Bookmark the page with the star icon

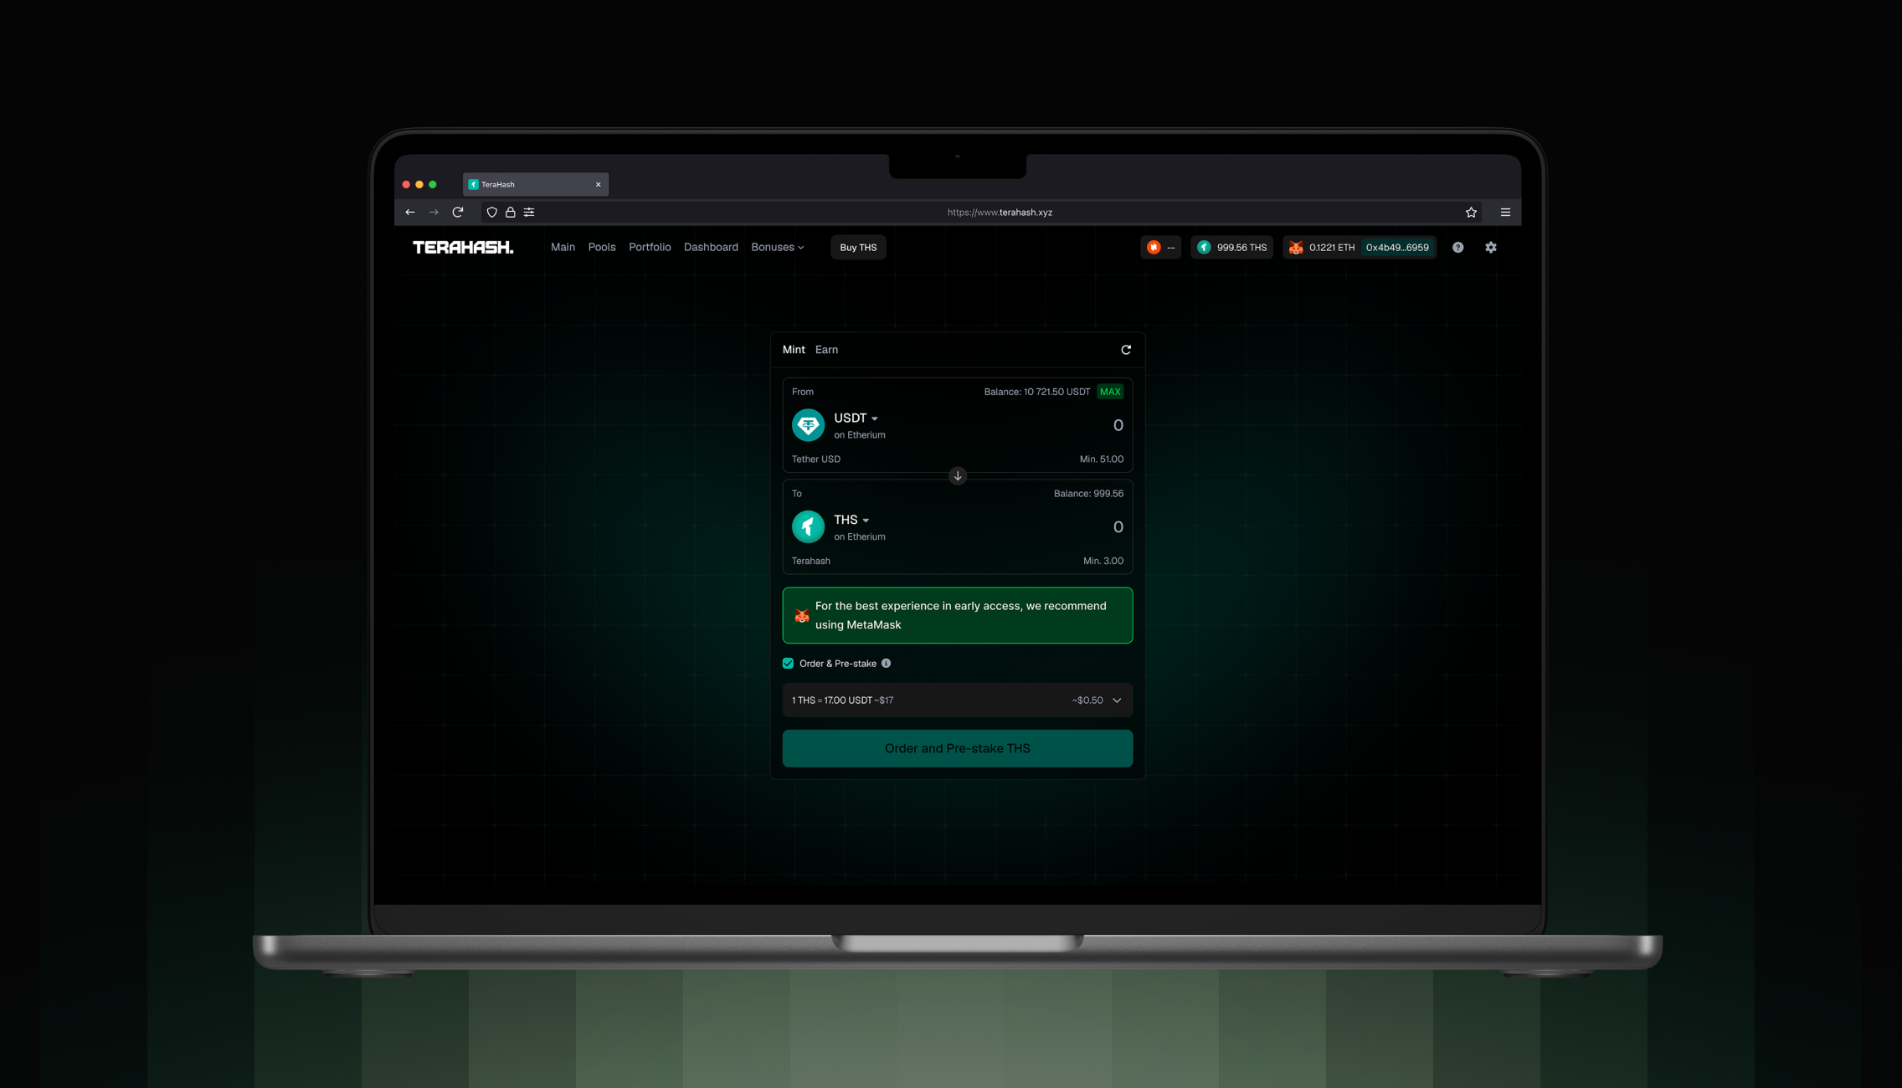(1471, 213)
